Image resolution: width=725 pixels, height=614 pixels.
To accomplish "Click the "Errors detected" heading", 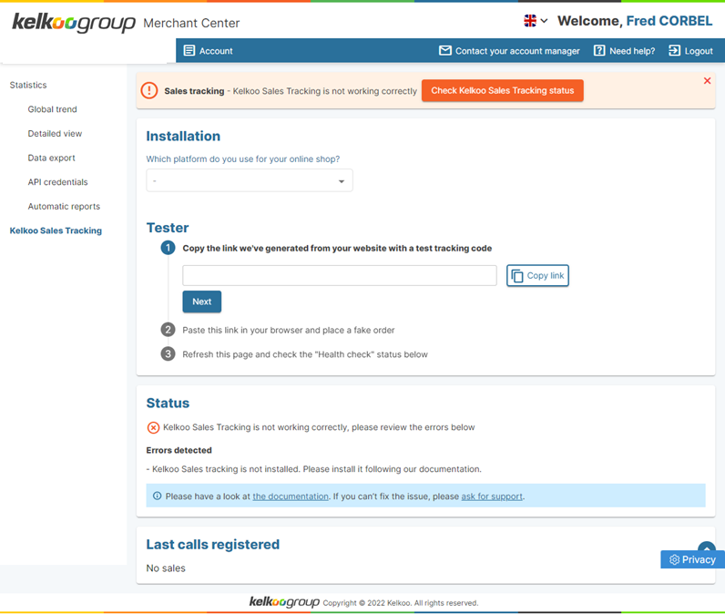I will click(x=179, y=450).
